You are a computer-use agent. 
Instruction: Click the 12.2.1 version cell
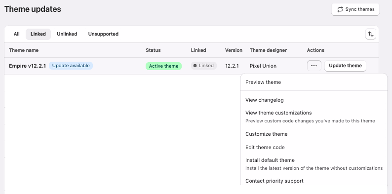pos(232,66)
